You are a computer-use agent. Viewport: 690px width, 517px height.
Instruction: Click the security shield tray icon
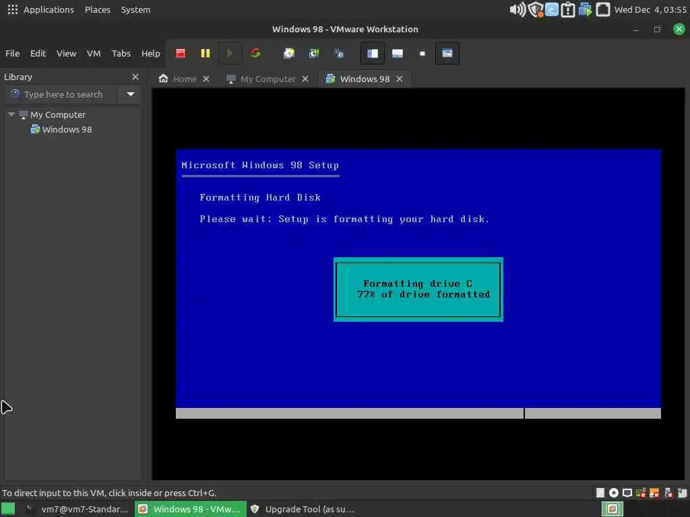click(535, 9)
